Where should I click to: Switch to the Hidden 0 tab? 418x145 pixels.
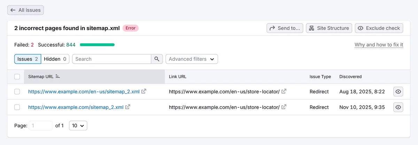point(55,59)
